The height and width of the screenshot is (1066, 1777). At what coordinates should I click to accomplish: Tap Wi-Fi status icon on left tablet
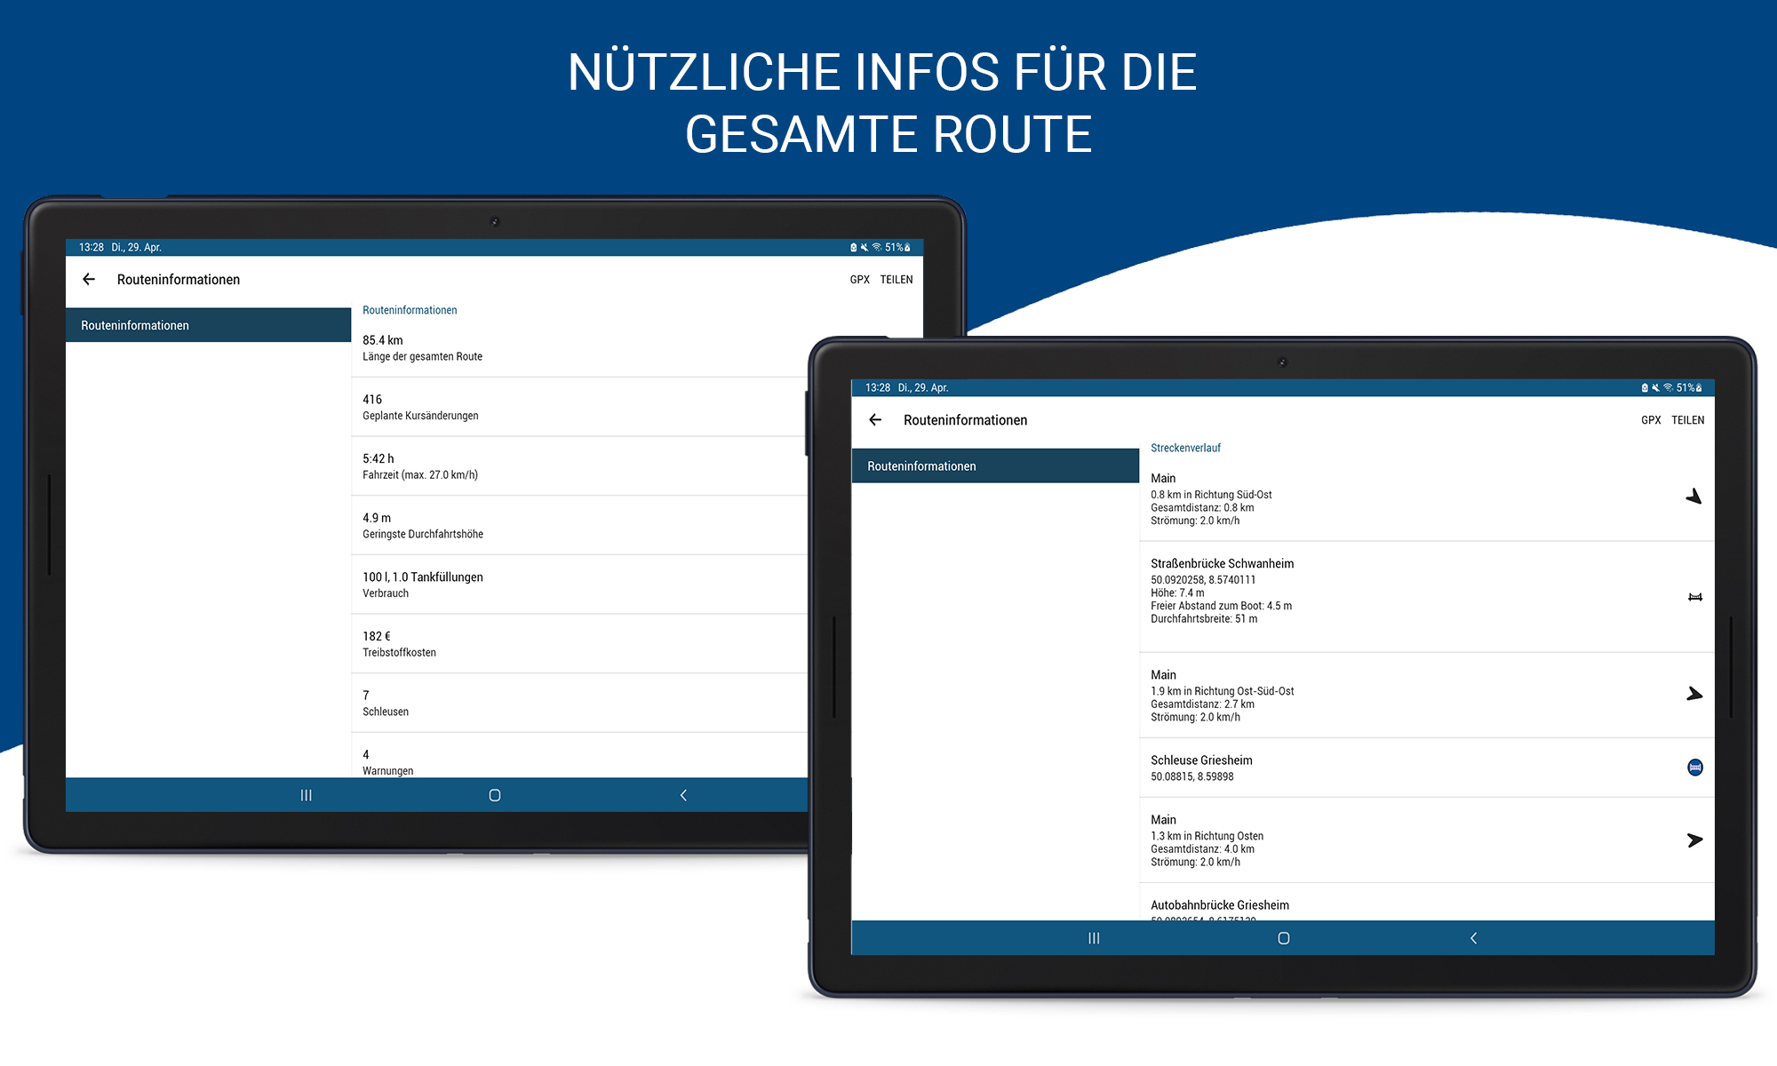pyautogui.click(x=877, y=248)
